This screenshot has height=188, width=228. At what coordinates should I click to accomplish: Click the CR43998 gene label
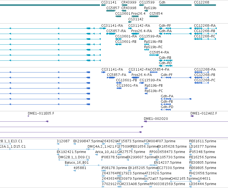tap(129, 8)
